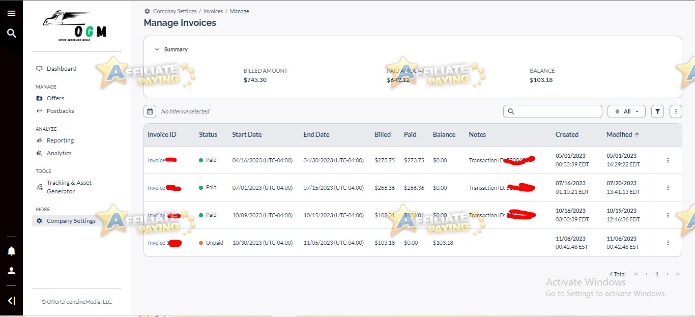The image size is (695, 317).
Task: Open the Offers menu item
Action: (55, 98)
